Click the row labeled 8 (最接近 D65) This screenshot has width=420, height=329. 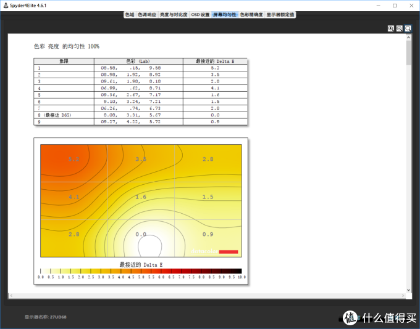pyautogui.click(x=140, y=115)
